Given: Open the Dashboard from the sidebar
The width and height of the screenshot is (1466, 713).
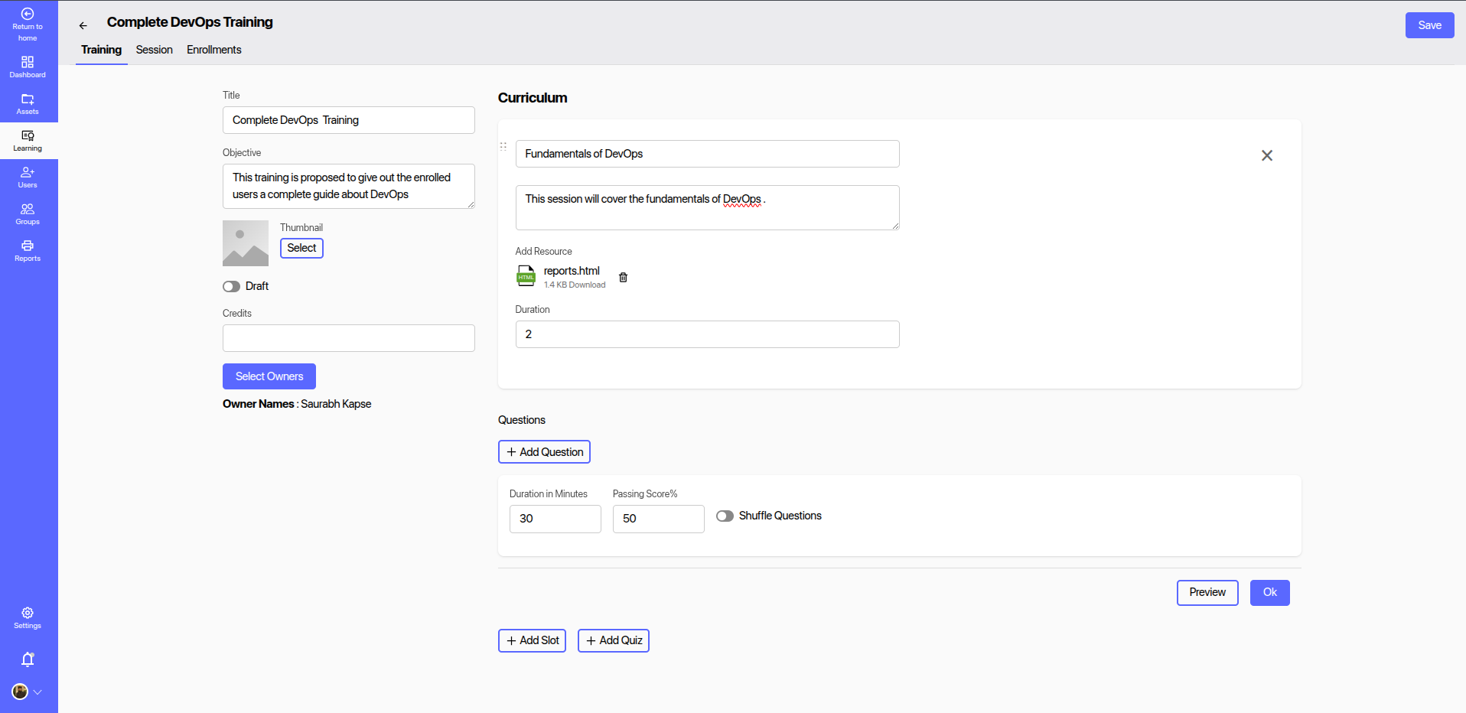Looking at the screenshot, I should click(28, 67).
